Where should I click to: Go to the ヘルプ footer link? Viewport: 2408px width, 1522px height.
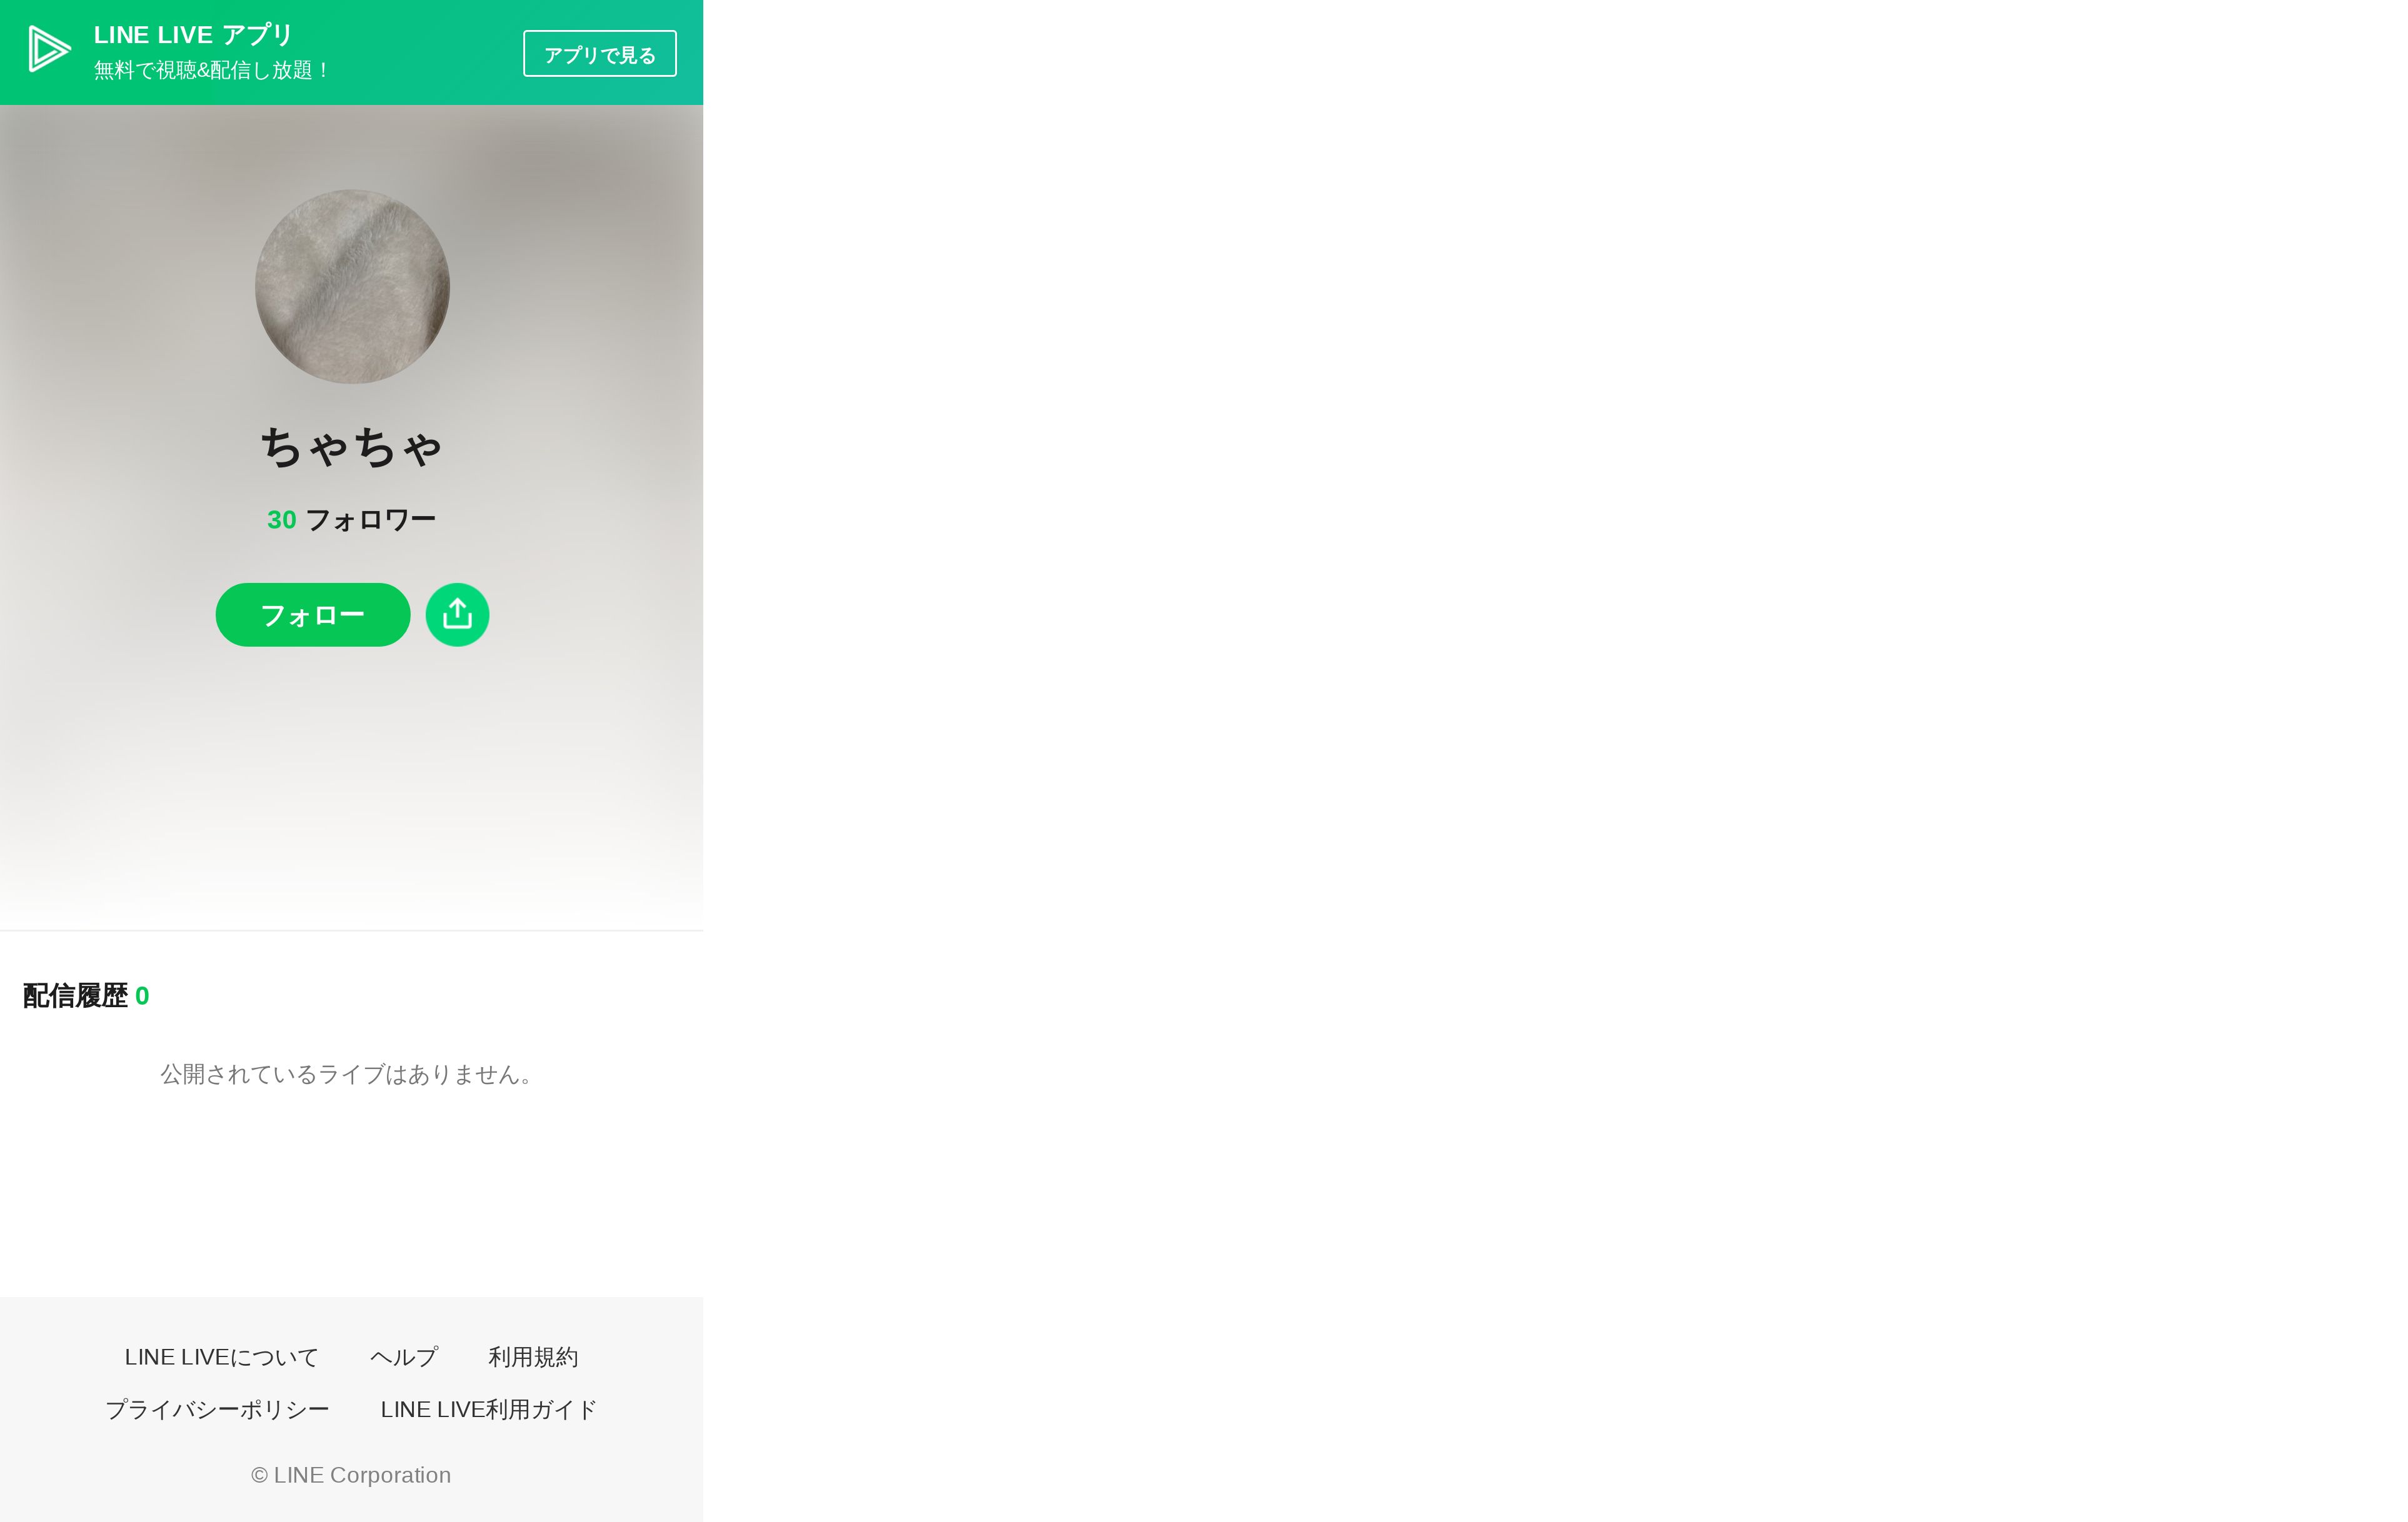click(x=404, y=1357)
